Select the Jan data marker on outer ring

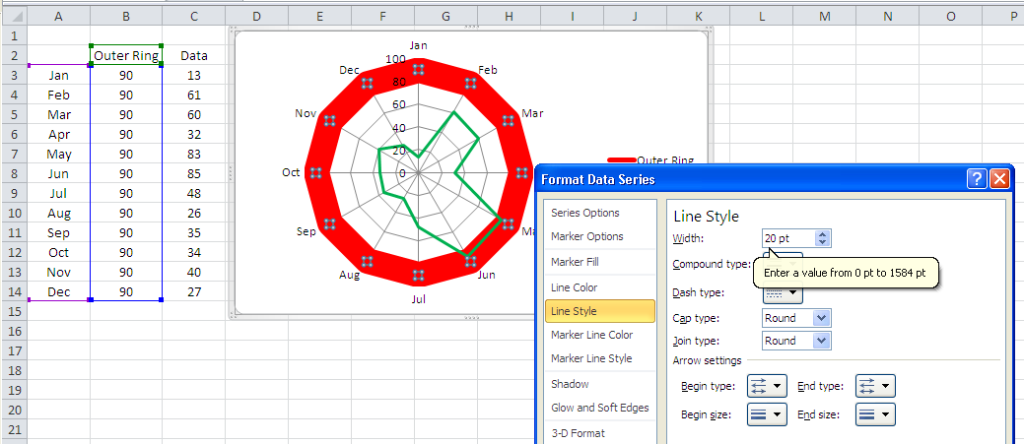point(419,68)
